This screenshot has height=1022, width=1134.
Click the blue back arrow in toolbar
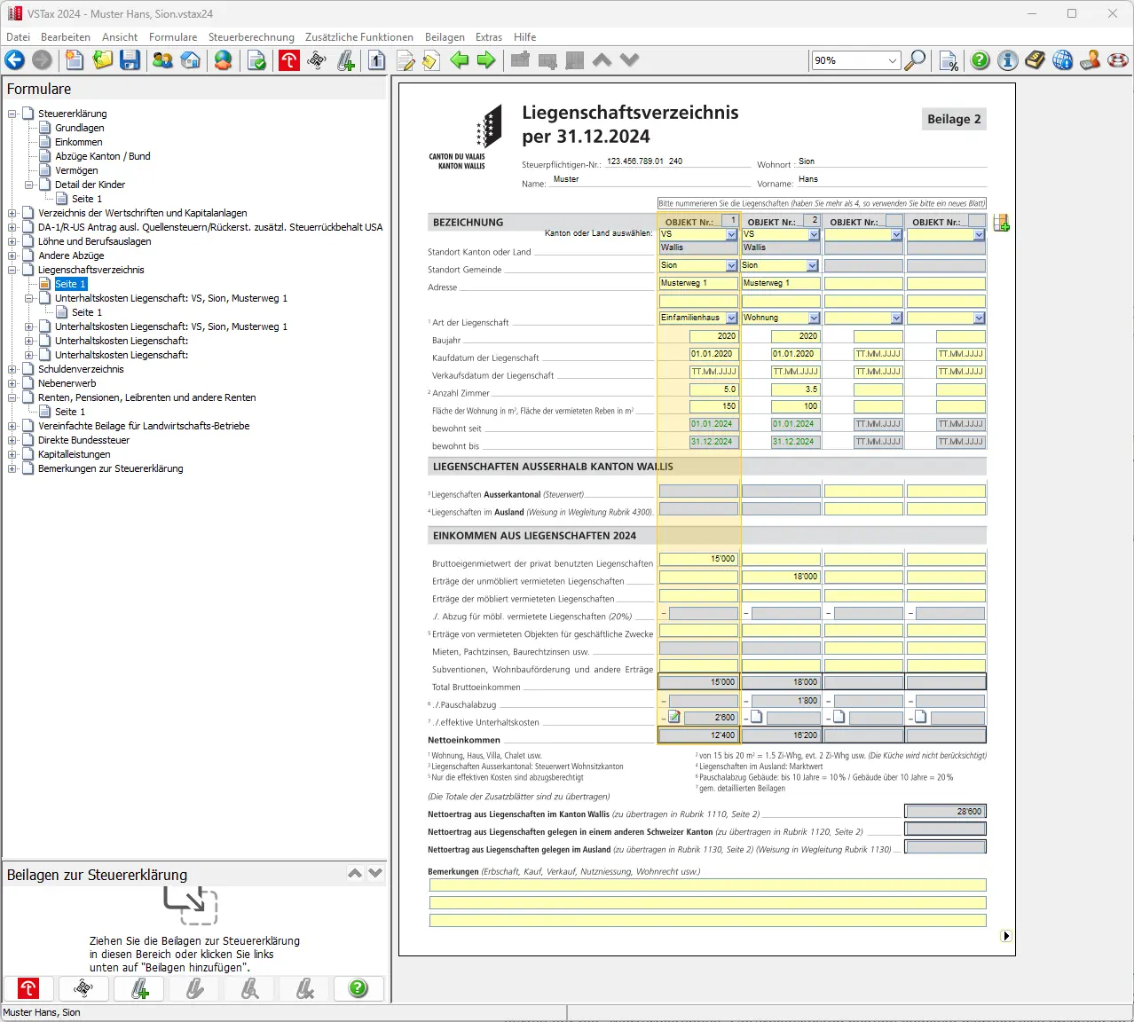point(15,60)
